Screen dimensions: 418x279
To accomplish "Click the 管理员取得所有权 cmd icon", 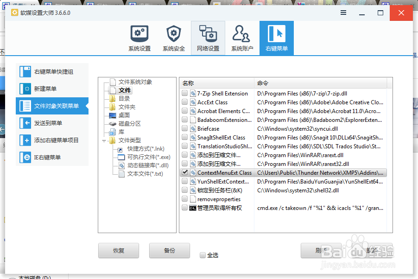I will 193,208.
